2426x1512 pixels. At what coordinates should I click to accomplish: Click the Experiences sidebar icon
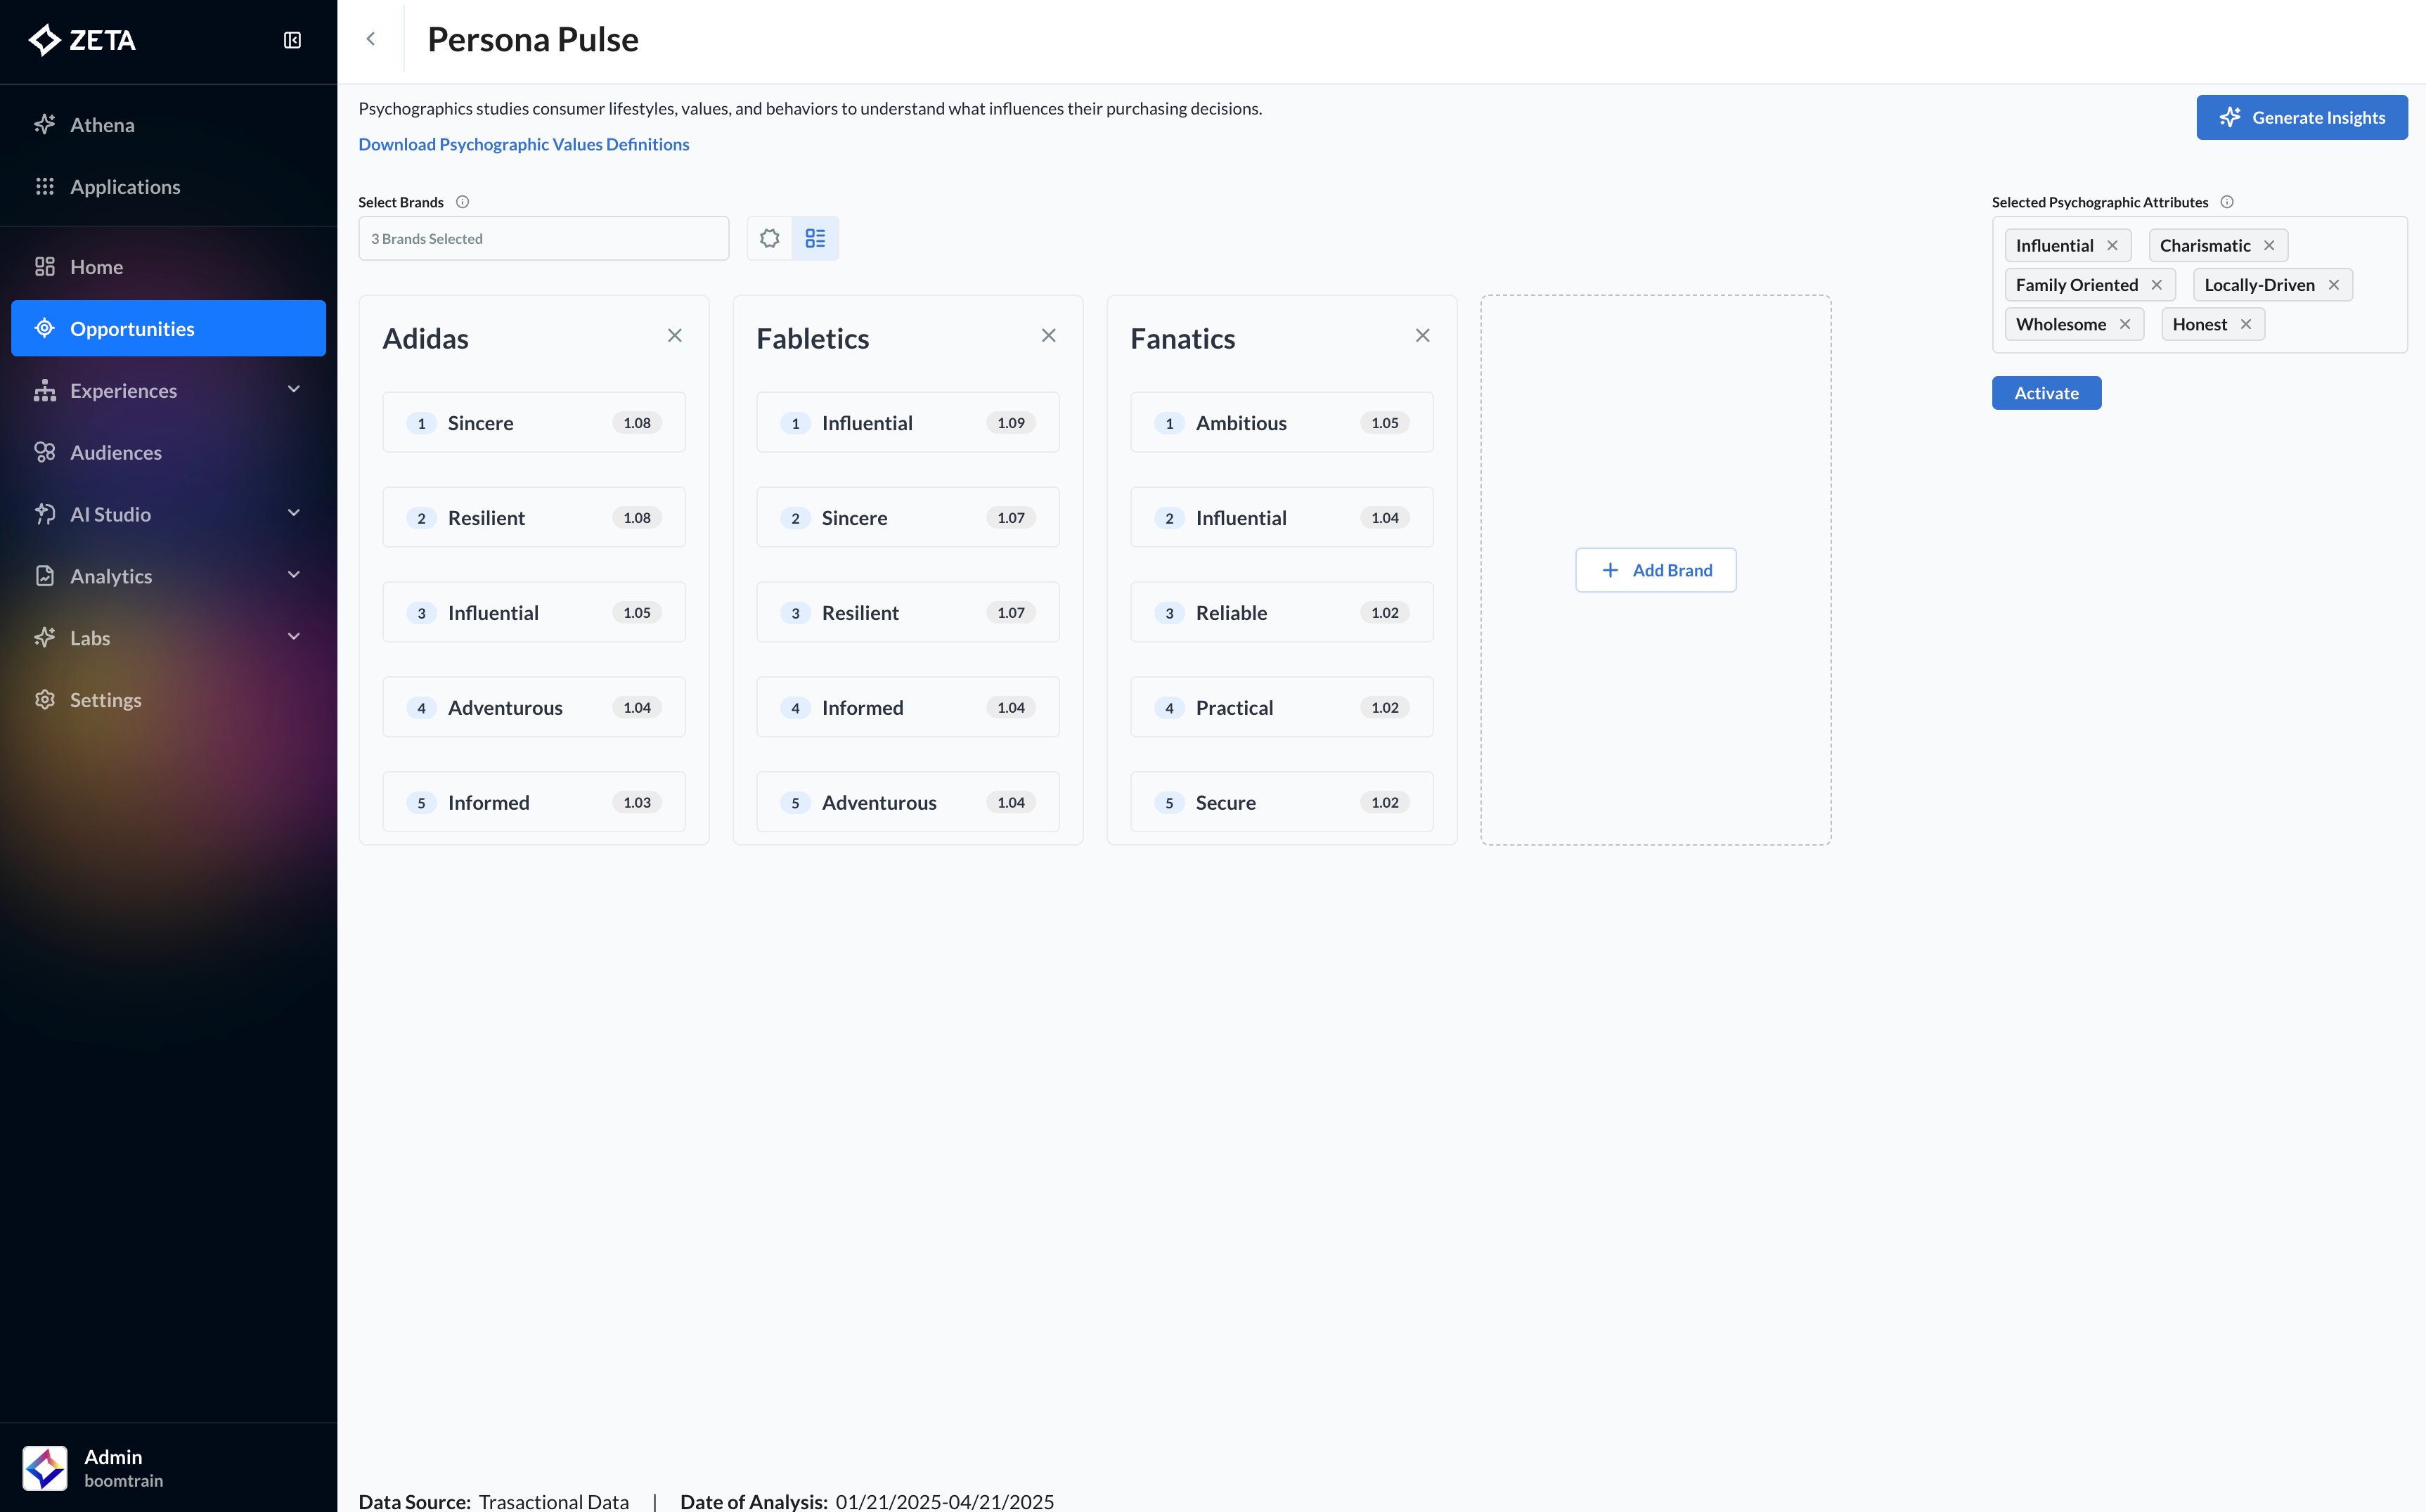(45, 390)
